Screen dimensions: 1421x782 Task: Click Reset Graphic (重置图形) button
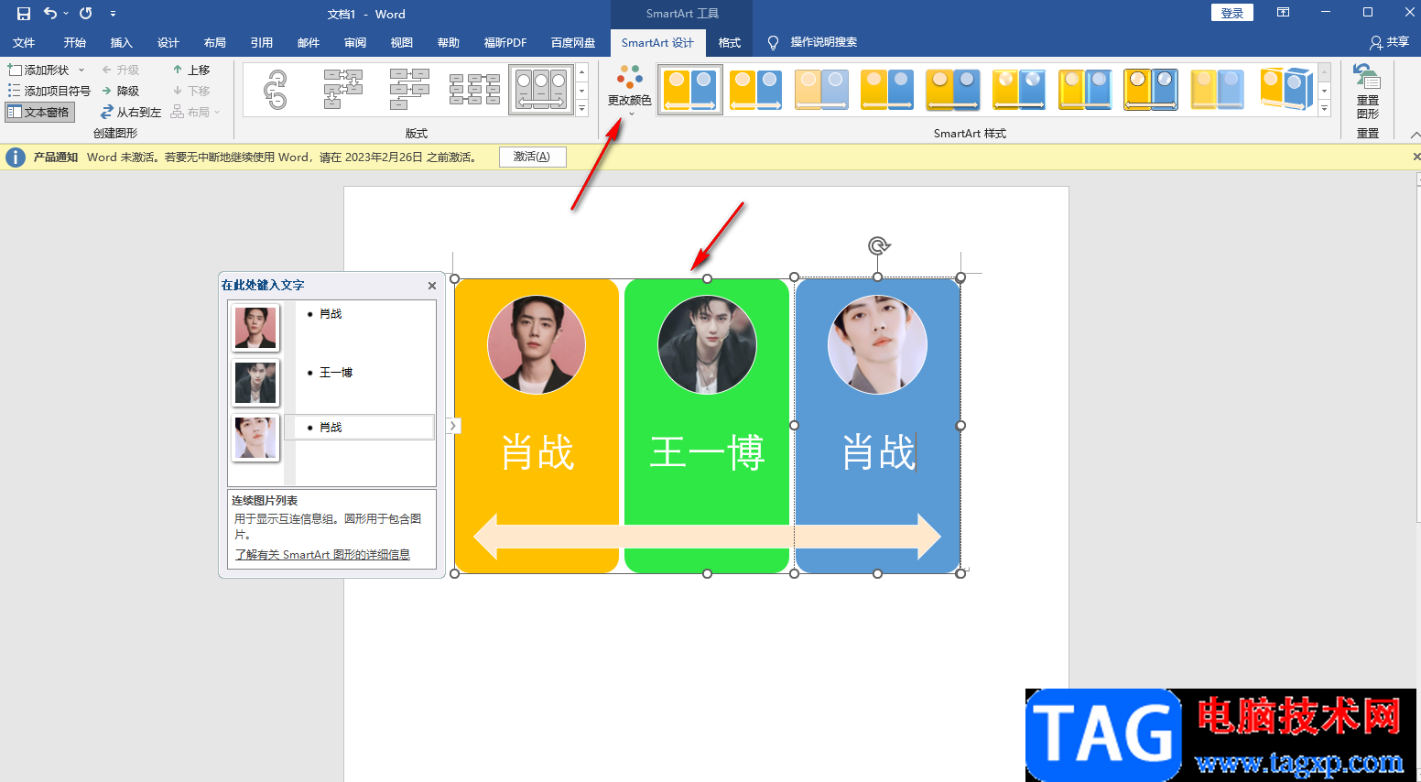pyautogui.click(x=1368, y=92)
